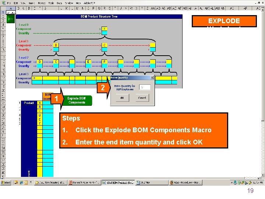Viewport: 265px width, 199px height.
Task: Switch to VBA Procedures Mozilla taskbar button
Action: [185, 182]
